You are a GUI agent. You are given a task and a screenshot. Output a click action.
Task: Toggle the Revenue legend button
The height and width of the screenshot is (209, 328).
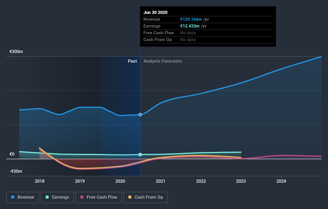click(x=23, y=197)
